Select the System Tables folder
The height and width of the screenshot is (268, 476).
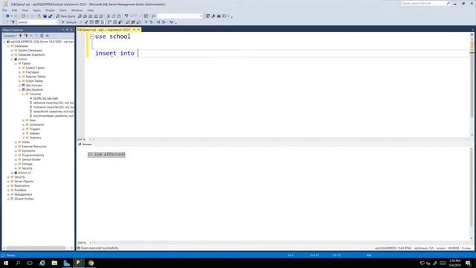pos(35,68)
